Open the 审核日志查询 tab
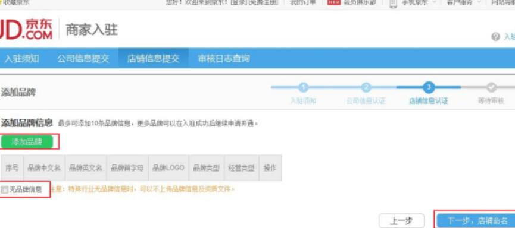The width and height of the screenshot is (515, 228). pos(224,59)
